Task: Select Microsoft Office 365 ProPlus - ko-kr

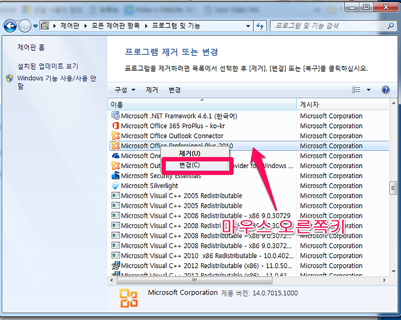Action: tap(173, 126)
